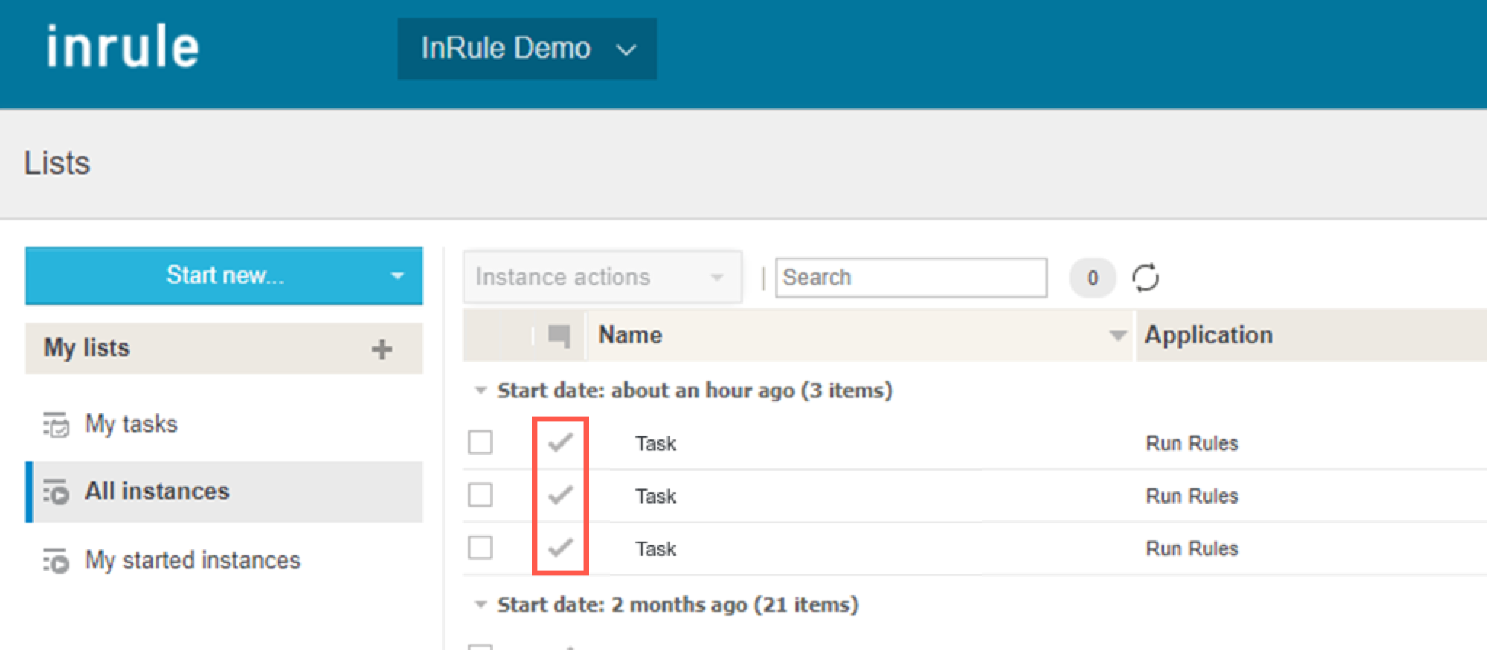Image resolution: width=1487 pixels, height=650 pixels.
Task: Check the third Task row checkbox
Action: pyautogui.click(x=480, y=548)
